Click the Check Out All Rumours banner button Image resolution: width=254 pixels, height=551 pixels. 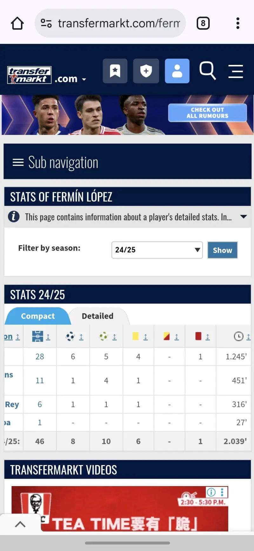(x=207, y=113)
